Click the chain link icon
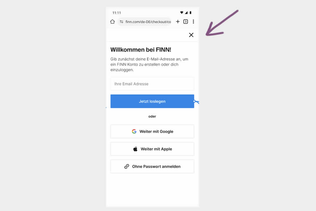Viewport: 316px width, 211px height. 127,166
